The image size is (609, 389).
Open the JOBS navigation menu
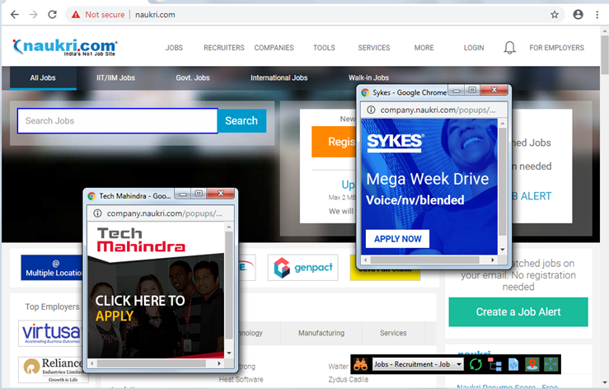[x=174, y=48]
